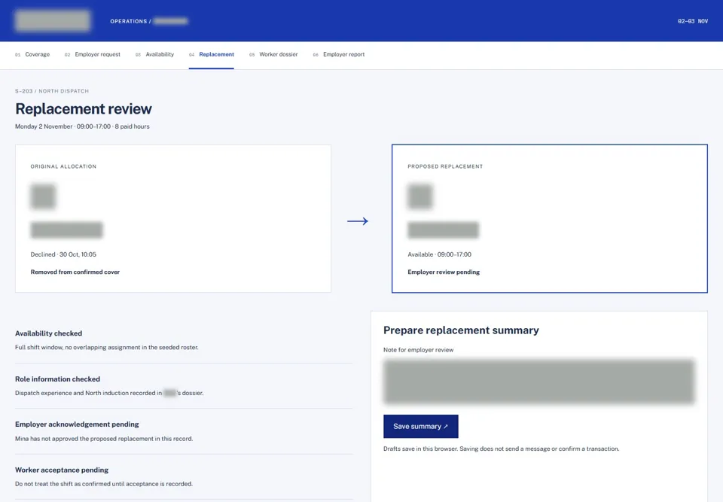
Task: Open the Worker dossier tab
Action: 273,54
